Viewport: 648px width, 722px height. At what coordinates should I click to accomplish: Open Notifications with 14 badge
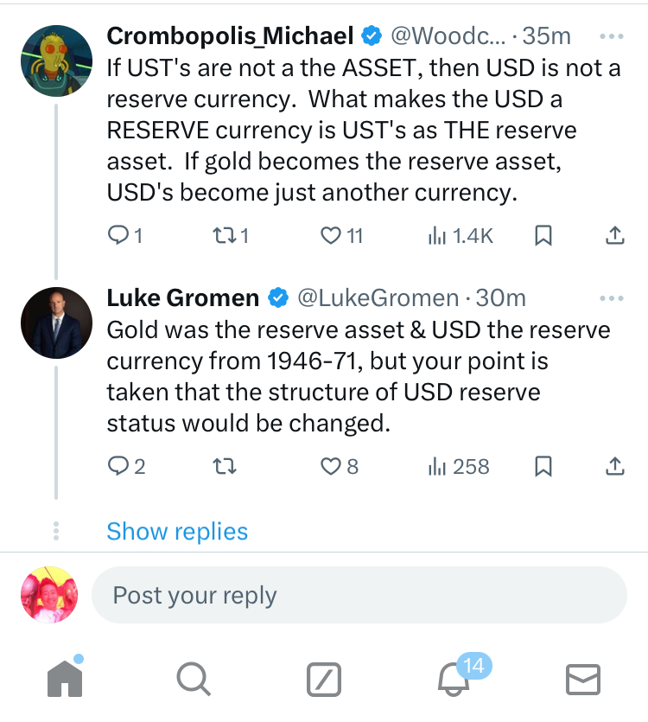point(455,679)
